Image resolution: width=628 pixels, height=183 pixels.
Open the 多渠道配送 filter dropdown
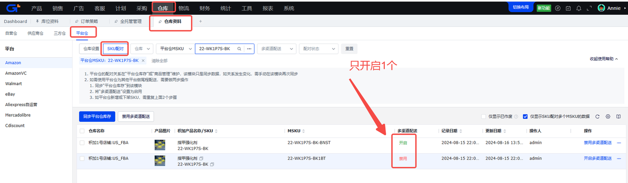[277, 49]
